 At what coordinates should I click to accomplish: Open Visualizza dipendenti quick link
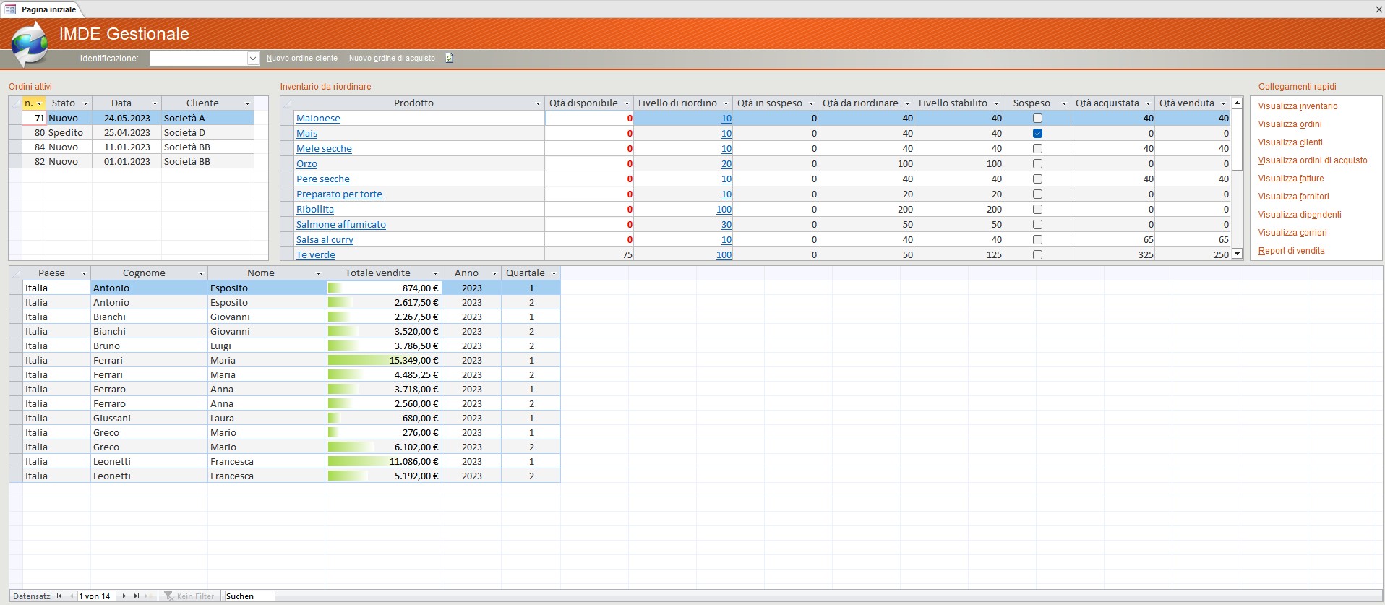(x=1300, y=215)
